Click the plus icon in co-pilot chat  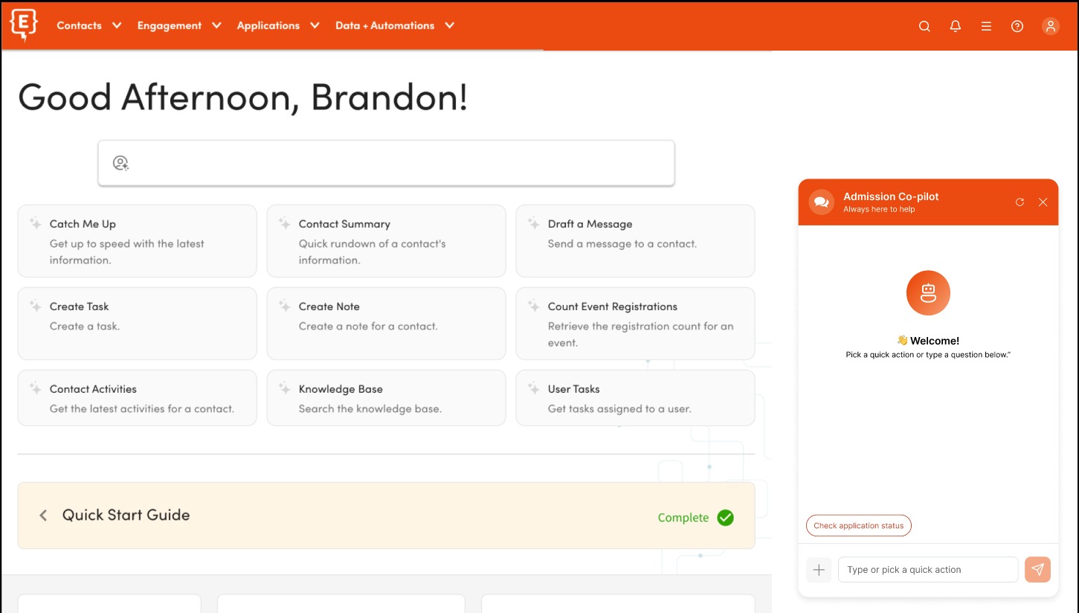[x=819, y=569]
